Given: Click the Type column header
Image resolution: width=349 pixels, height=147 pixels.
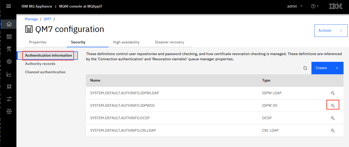Looking at the screenshot, I should tap(266, 81).
